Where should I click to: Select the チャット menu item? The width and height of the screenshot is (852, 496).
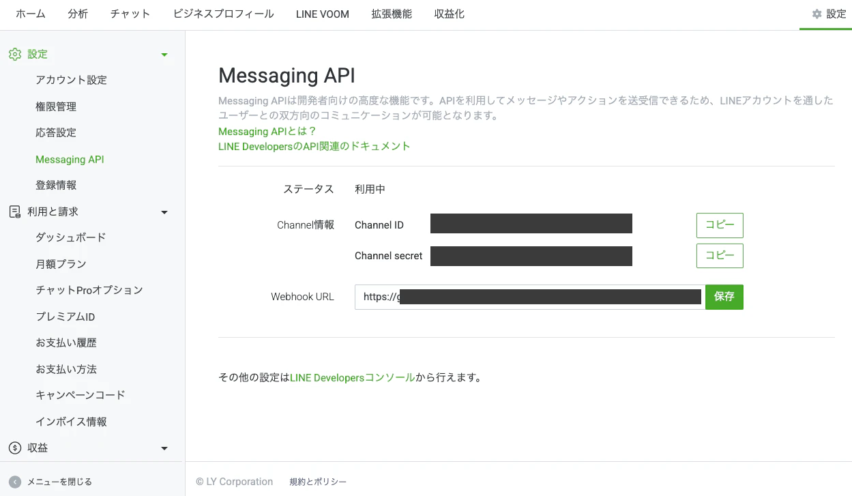130,14
